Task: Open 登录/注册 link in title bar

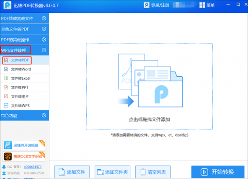Action: coord(160,5)
